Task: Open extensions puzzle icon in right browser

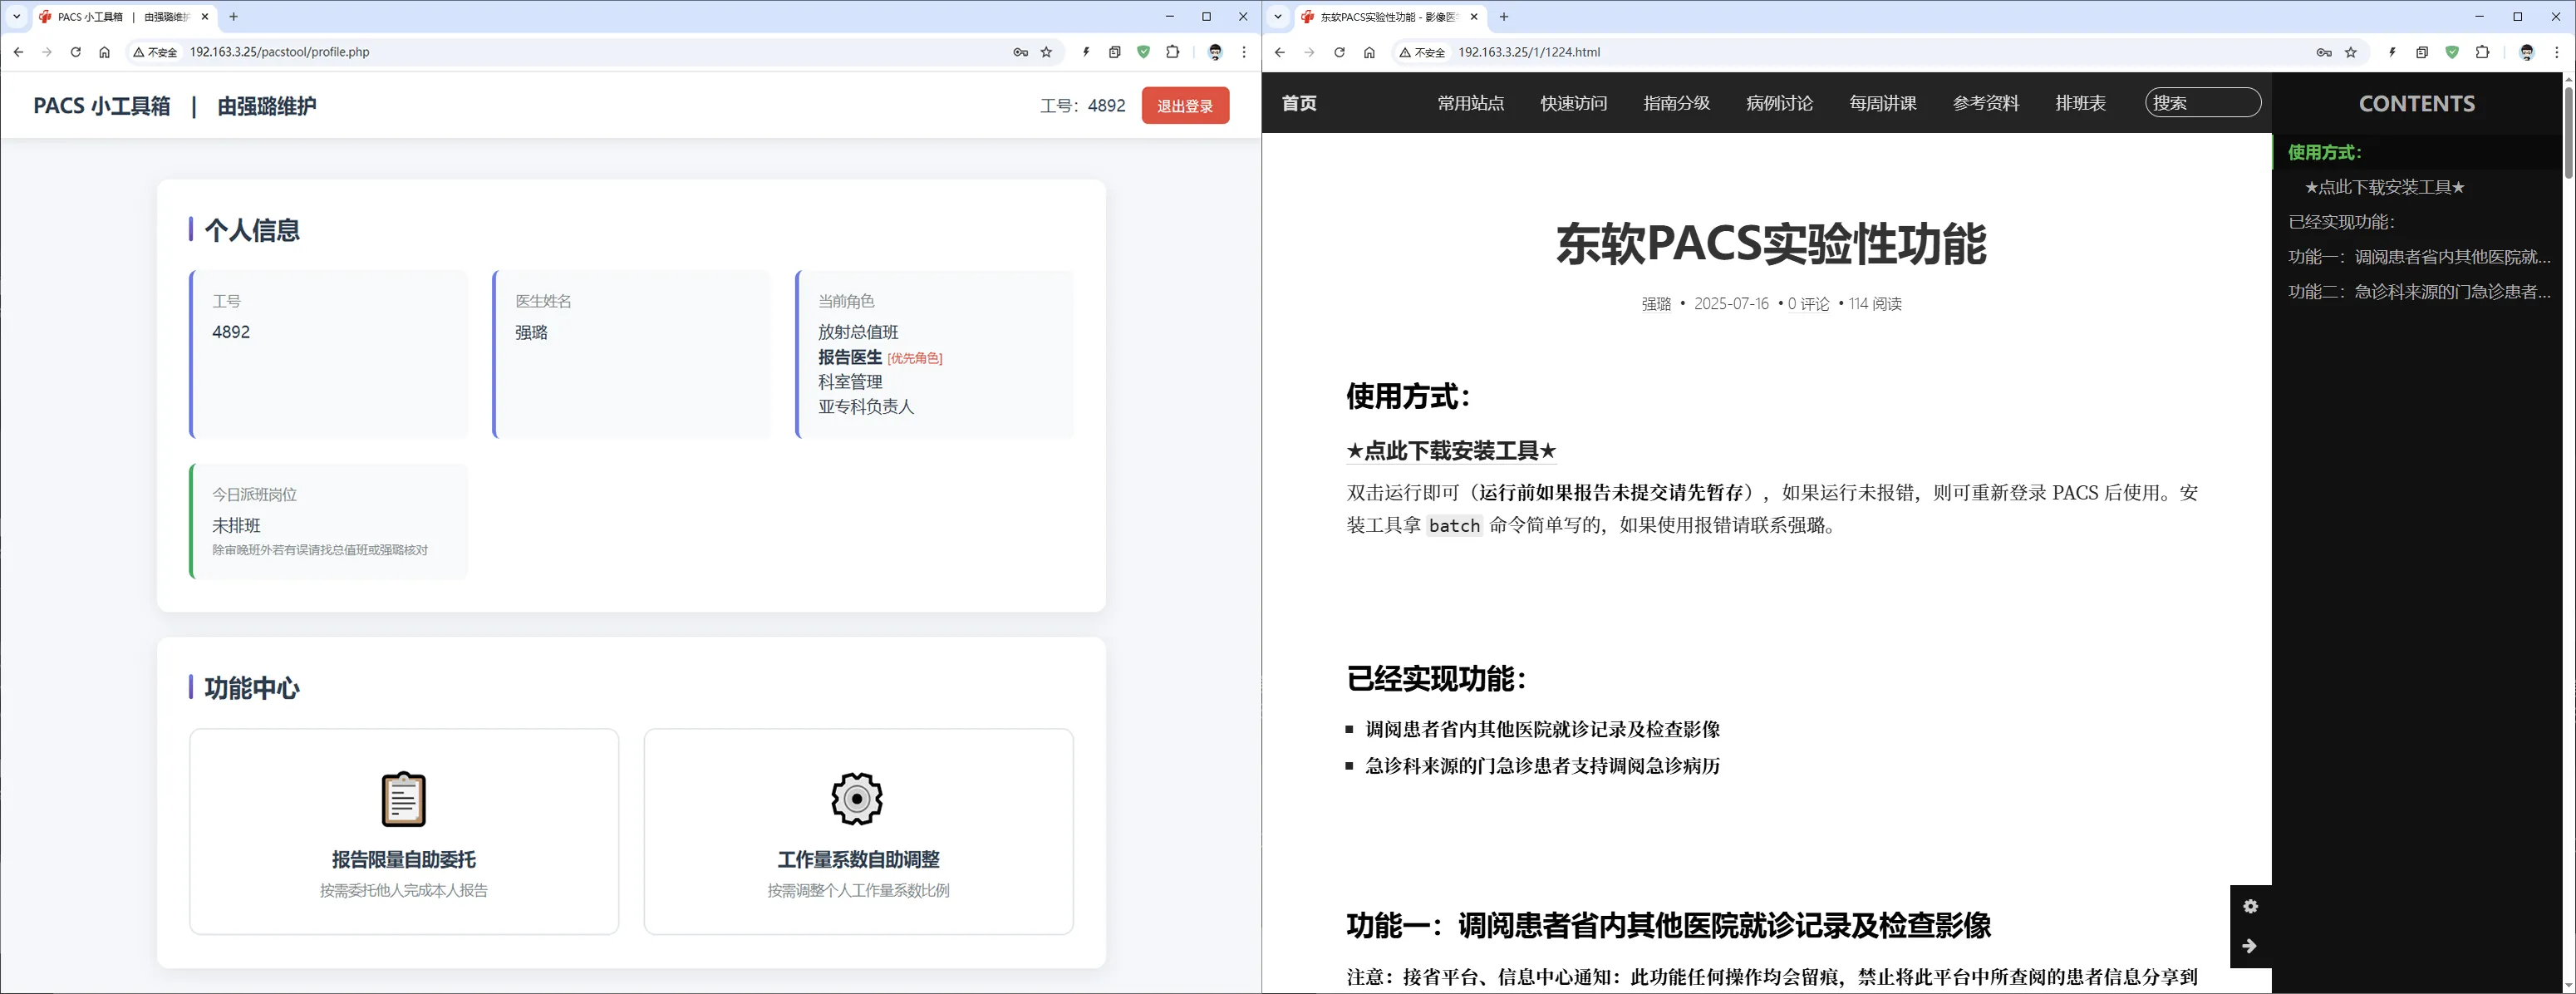Action: [2482, 52]
